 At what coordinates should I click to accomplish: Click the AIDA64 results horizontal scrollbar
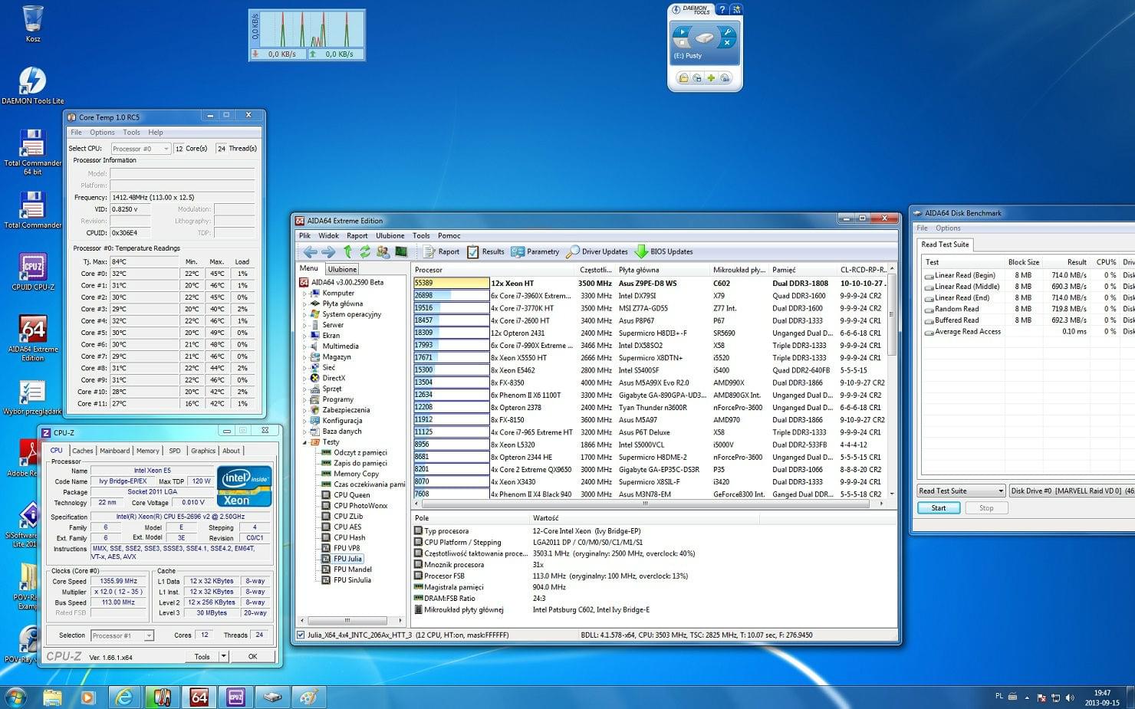[650, 504]
